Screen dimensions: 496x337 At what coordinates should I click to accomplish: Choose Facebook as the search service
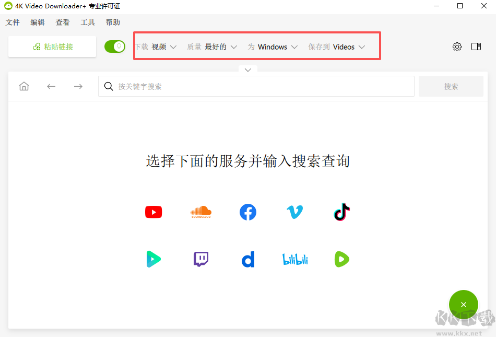(247, 212)
